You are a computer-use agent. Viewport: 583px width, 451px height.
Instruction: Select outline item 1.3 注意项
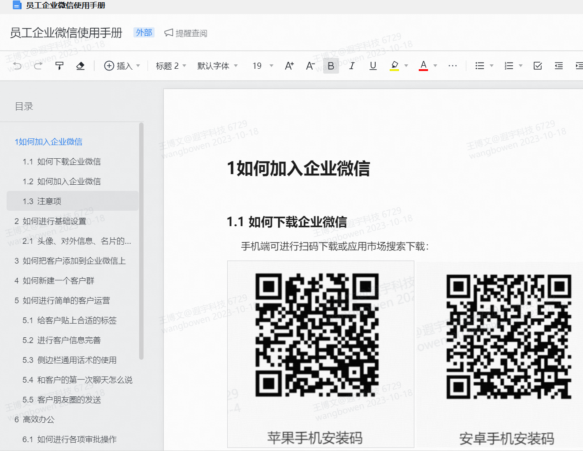pyautogui.click(x=73, y=201)
